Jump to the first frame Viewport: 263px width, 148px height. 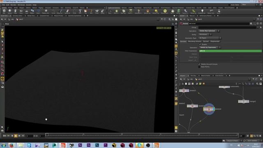tap(5, 136)
